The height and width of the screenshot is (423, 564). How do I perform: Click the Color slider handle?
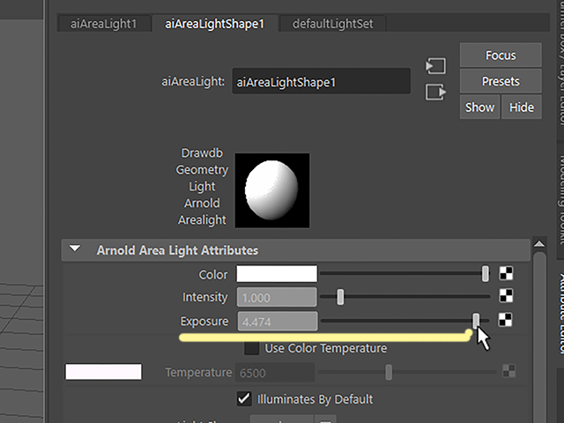pyautogui.click(x=486, y=274)
